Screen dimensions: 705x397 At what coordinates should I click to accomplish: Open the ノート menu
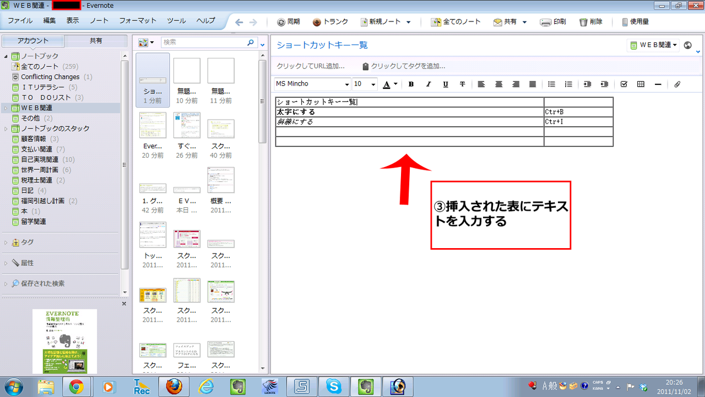99,21
